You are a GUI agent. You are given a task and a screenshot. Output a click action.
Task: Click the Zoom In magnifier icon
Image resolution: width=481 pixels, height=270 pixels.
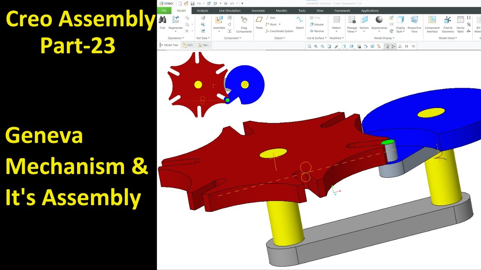316,46
